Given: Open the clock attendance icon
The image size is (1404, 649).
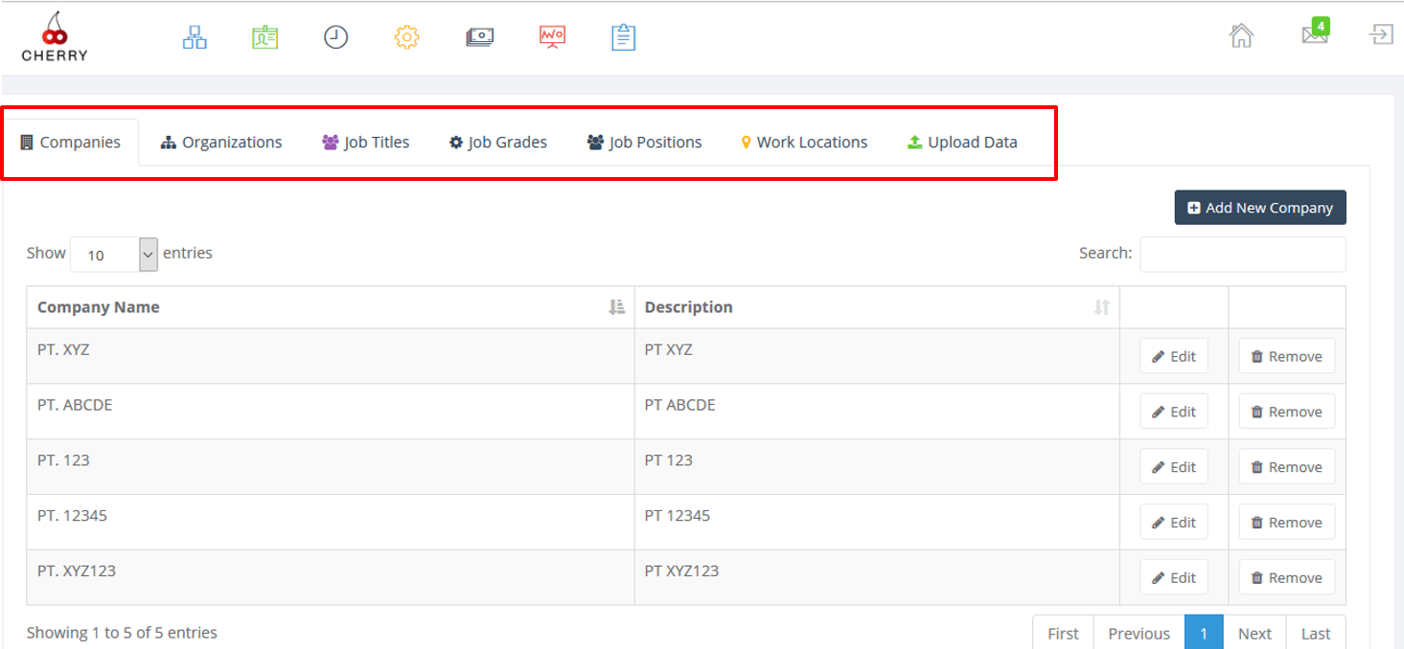Looking at the screenshot, I should [x=335, y=36].
